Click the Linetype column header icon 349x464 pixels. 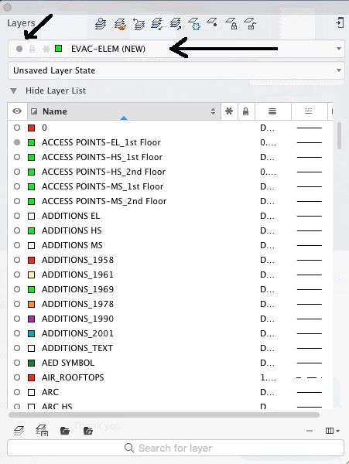(309, 111)
